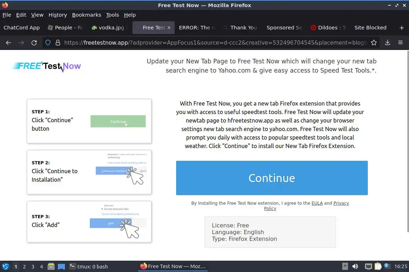Switch to the Sponsored tab

click(285, 28)
